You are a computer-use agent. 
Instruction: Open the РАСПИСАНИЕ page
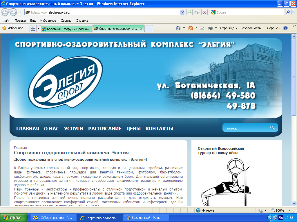pyautogui.click(x=105, y=129)
